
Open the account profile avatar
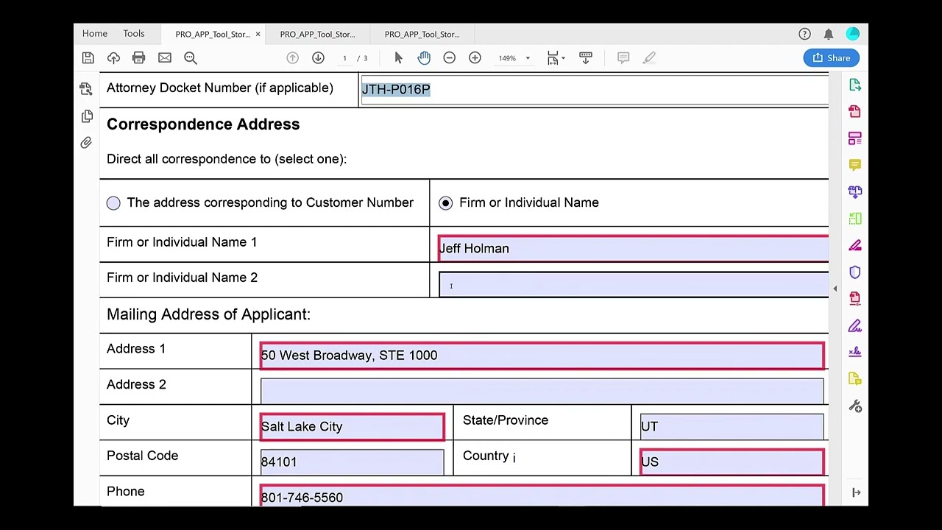(853, 34)
